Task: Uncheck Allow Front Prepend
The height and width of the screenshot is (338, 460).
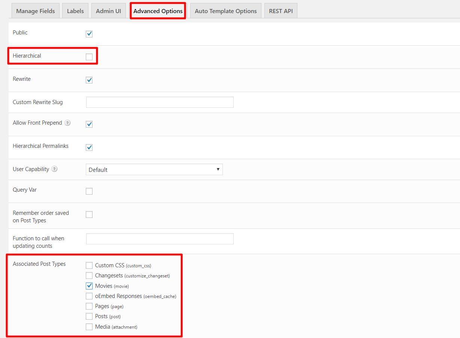Action: pyautogui.click(x=89, y=124)
